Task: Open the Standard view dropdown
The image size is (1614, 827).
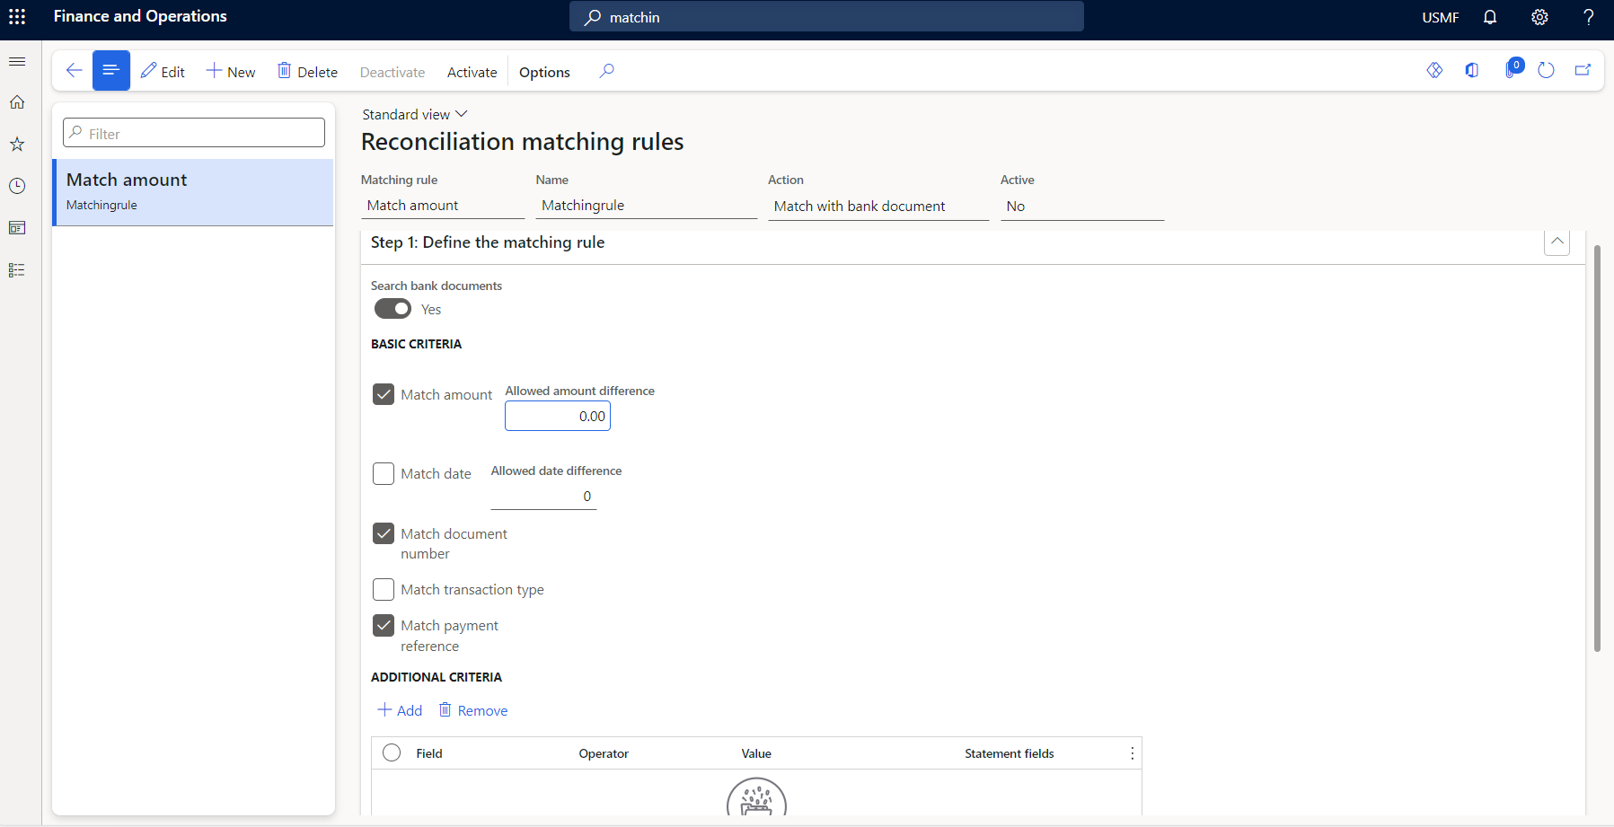Action: pyautogui.click(x=415, y=114)
